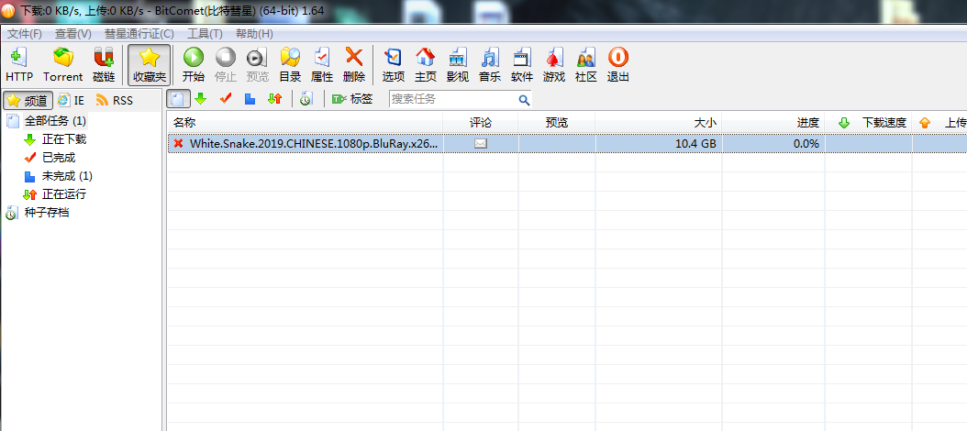This screenshot has height=431, width=967.
Task: Sort by 预览 column header
Action: [556, 123]
